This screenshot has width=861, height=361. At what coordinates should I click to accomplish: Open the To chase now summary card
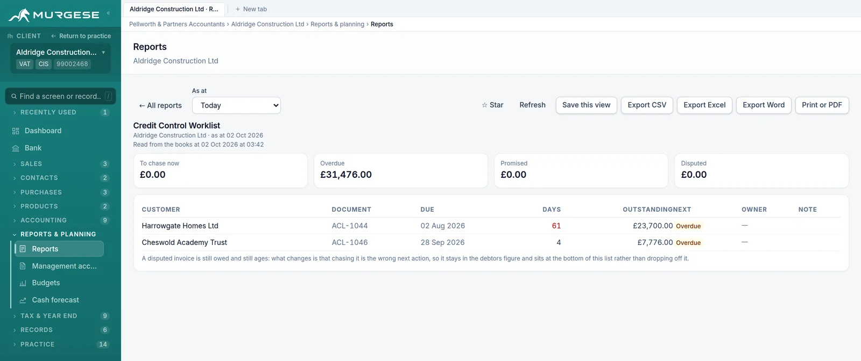pyautogui.click(x=220, y=171)
